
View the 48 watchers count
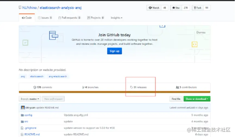[x=165, y=8]
